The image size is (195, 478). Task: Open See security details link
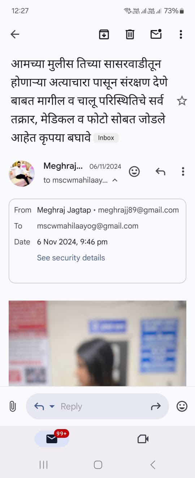click(x=71, y=258)
